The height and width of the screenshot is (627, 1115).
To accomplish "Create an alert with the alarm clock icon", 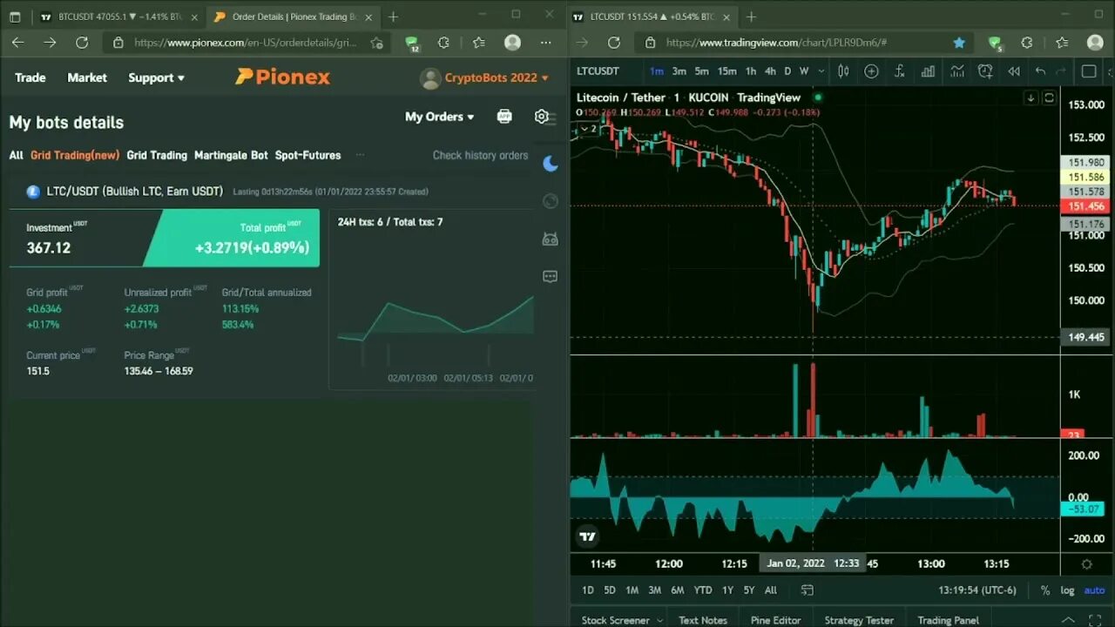I will 985,71.
